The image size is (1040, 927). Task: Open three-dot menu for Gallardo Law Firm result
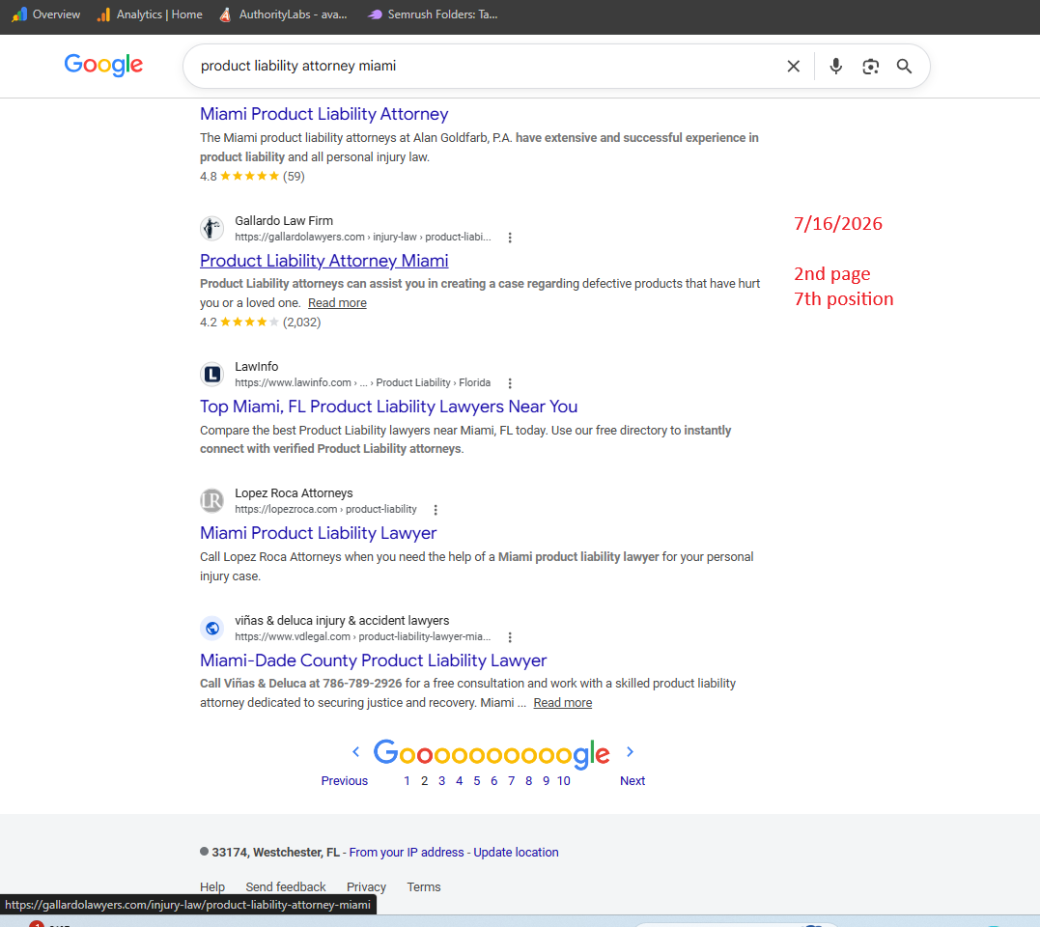coord(510,238)
